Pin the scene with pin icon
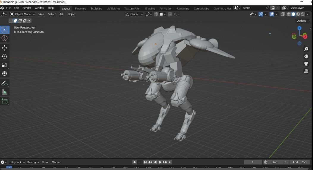The width and height of the screenshot is (313, 170). 267,8
